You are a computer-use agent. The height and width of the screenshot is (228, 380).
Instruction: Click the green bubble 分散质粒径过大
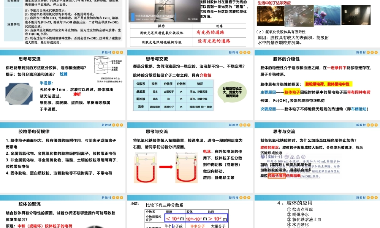click(x=232, y=92)
